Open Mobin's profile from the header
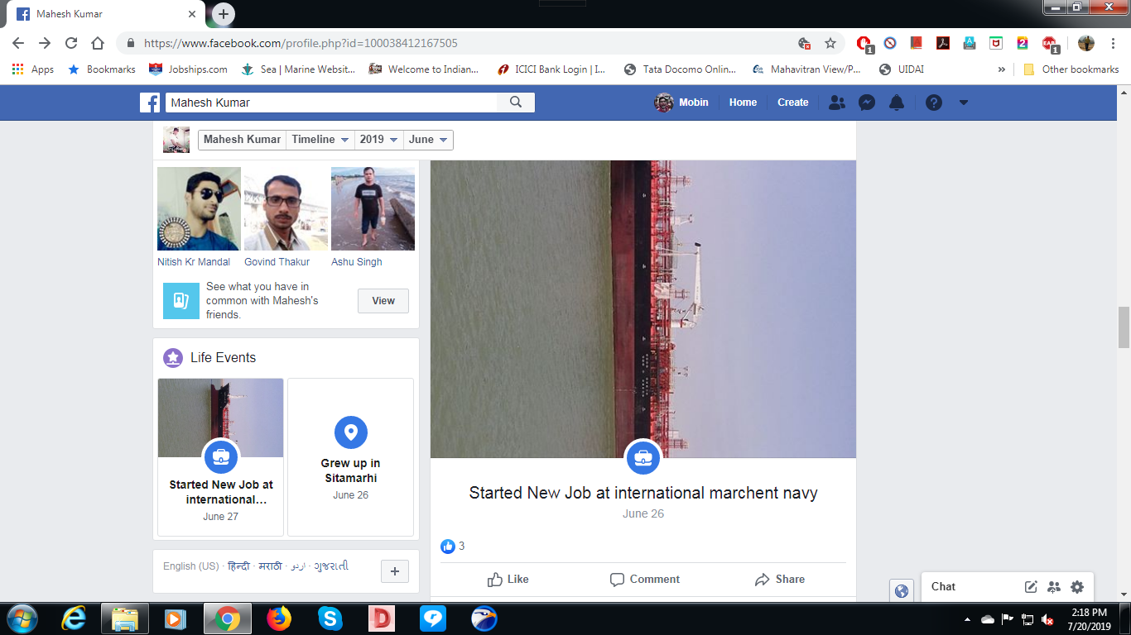 pyautogui.click(x=682, y=103)
